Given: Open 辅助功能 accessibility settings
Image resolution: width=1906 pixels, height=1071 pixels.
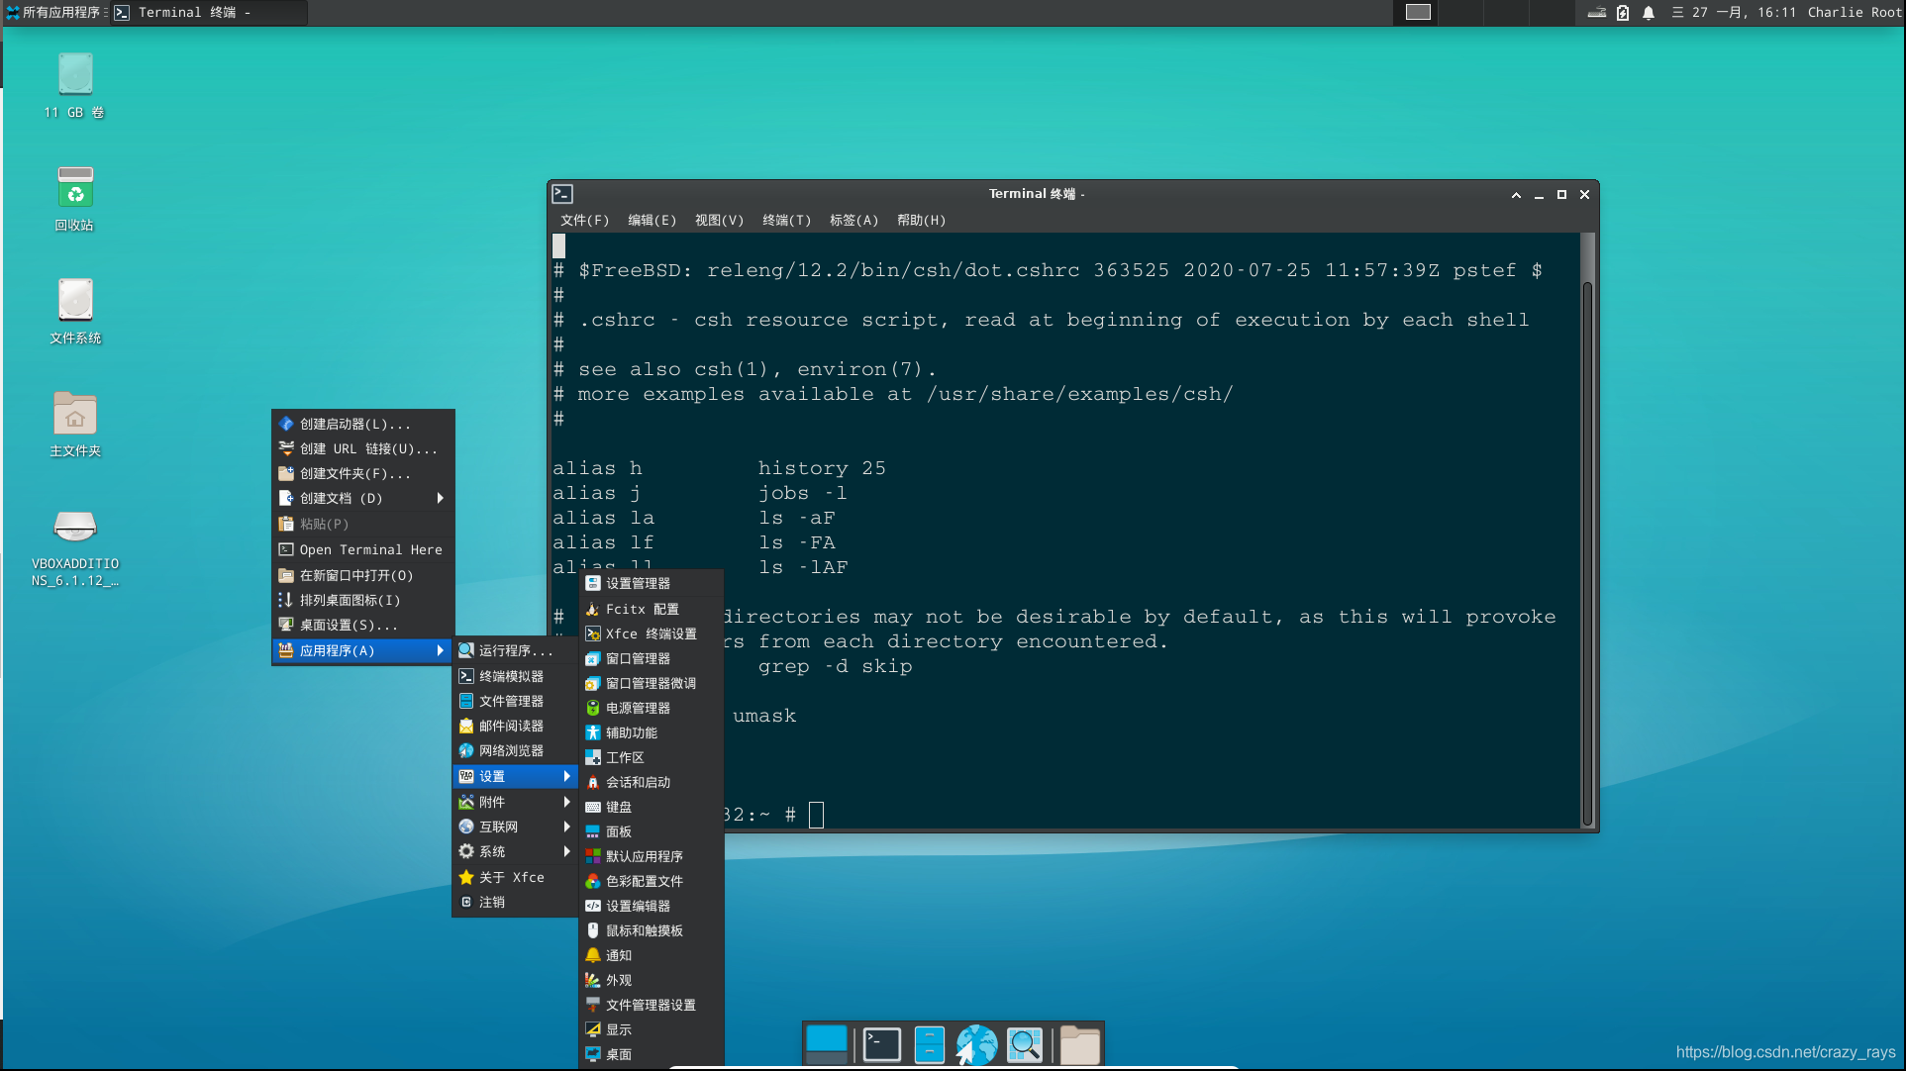Looking at the screenshot, I should tap(651, 732).
